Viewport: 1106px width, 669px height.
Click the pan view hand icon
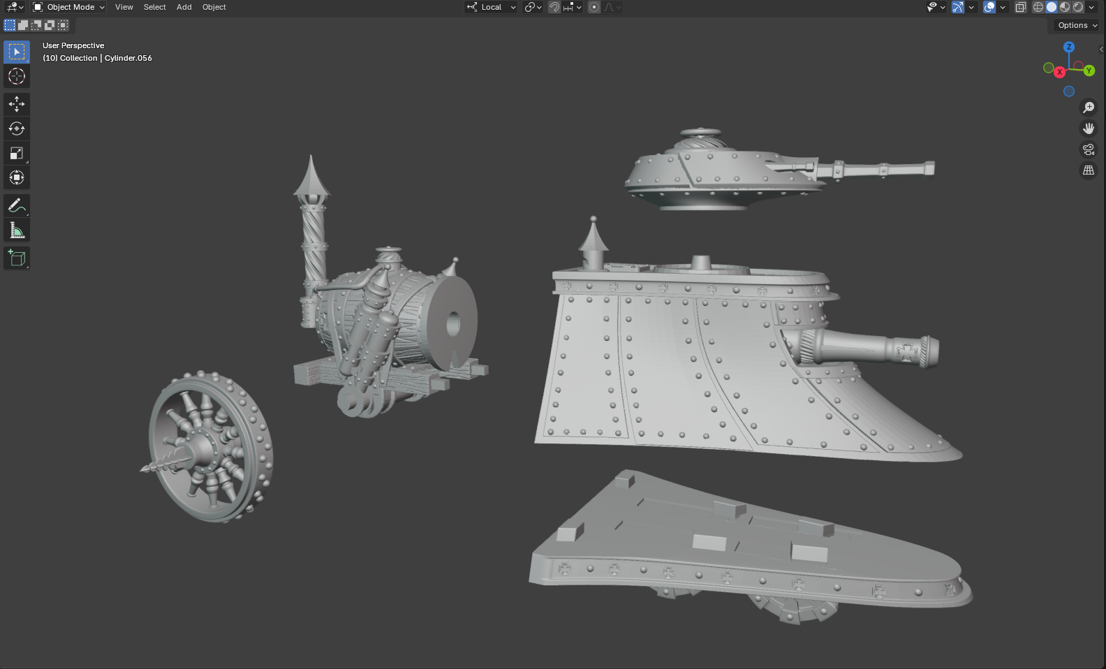pos(1089,128)
